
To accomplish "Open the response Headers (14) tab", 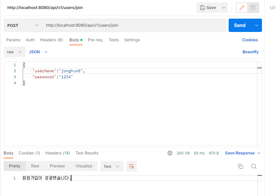I will (58, 153).
